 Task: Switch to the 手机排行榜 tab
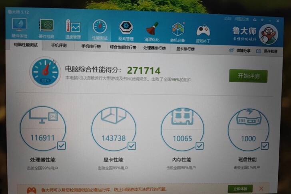[x=91, y=47]
